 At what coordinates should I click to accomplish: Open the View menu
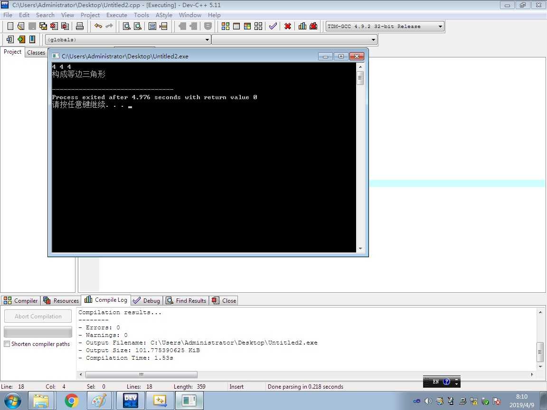click(x=68, y=15)
